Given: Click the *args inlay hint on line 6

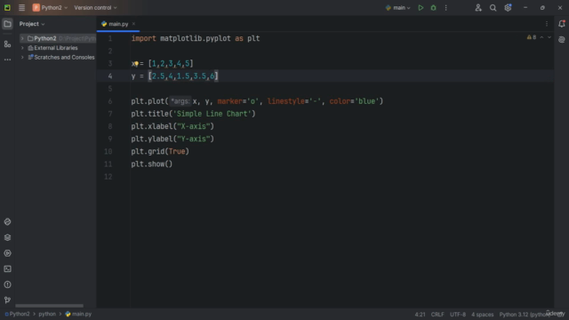Looking at the screenshot, I should click(180, 101).
